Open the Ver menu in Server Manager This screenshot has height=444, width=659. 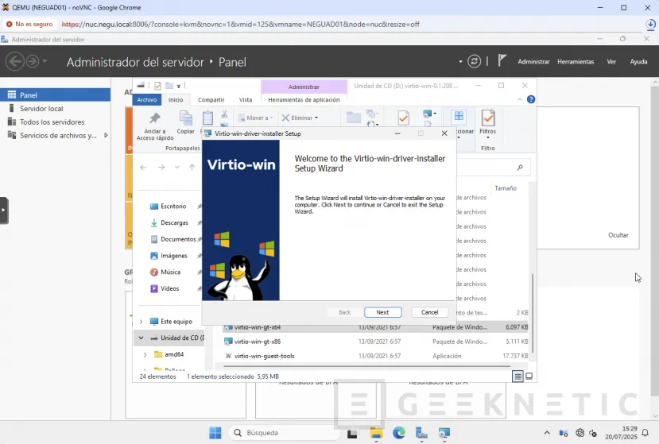(611, 62)
